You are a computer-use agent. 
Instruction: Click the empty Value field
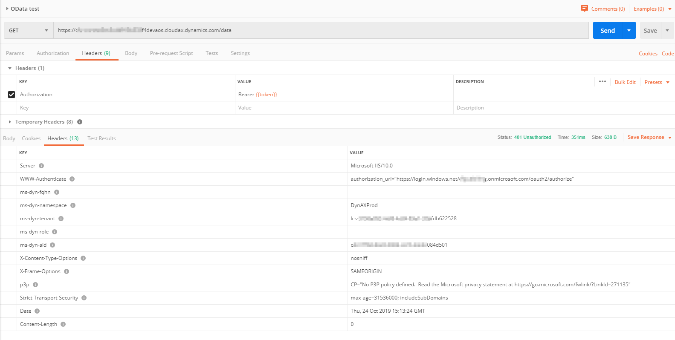[345, 108]
